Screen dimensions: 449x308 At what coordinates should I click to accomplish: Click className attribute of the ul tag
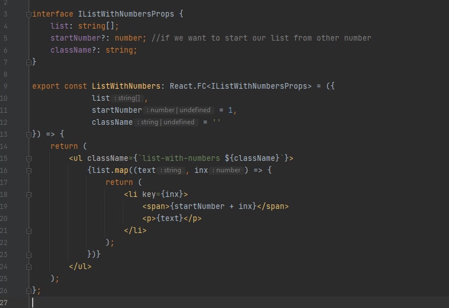(108, 158)
